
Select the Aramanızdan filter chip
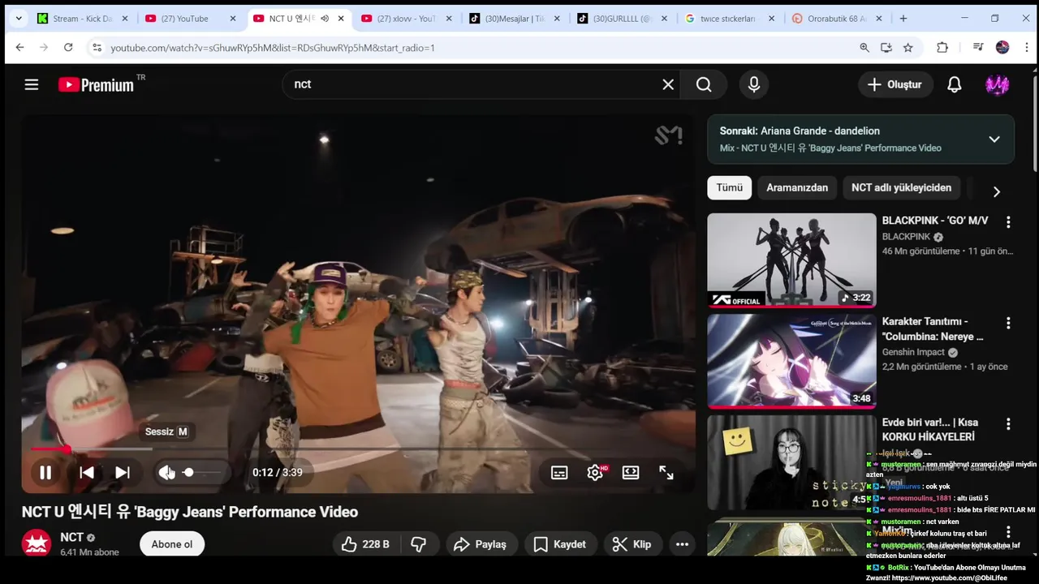(797, 187)
